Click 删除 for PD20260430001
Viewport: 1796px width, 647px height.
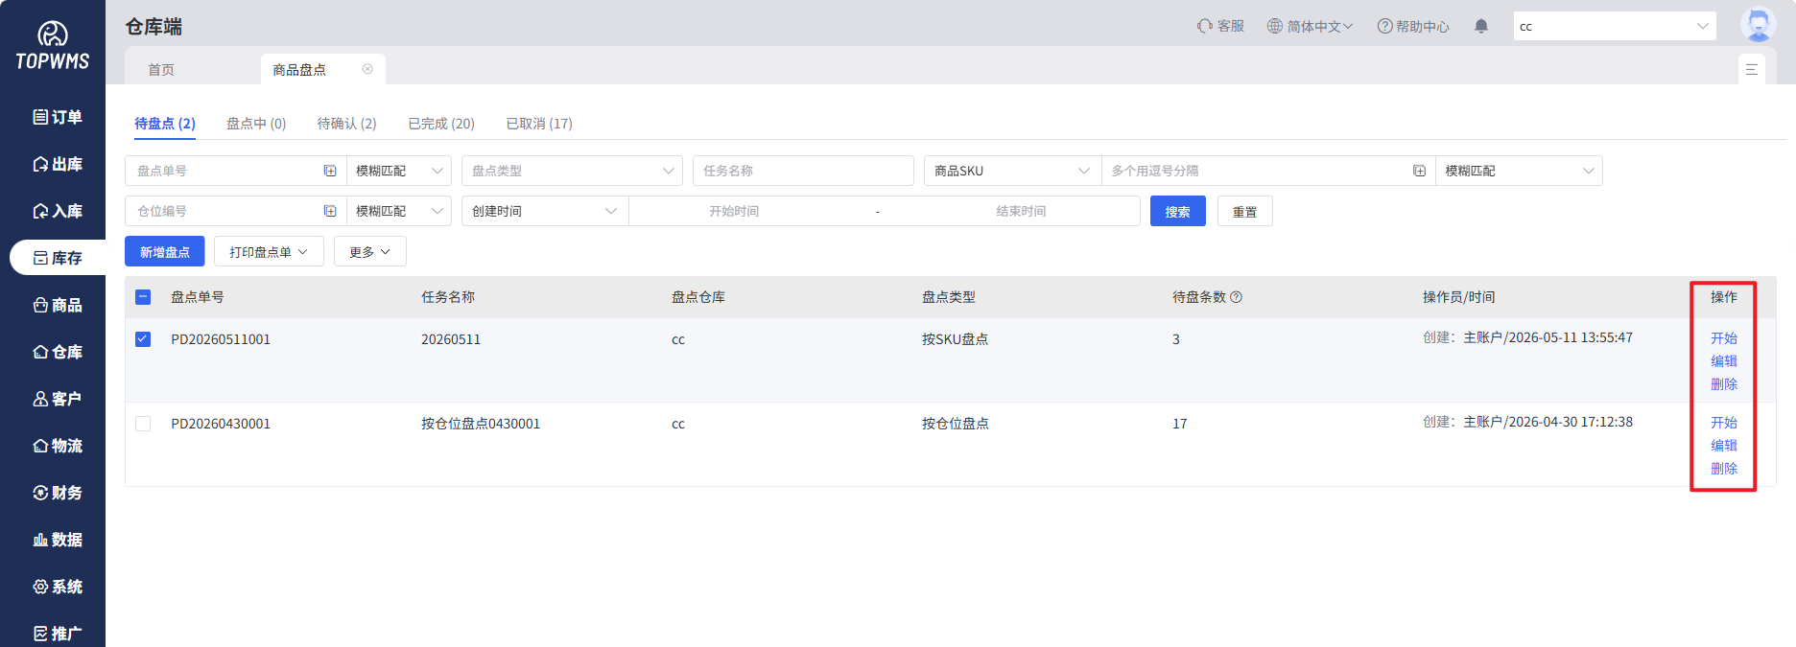(x=1724, y=469)
